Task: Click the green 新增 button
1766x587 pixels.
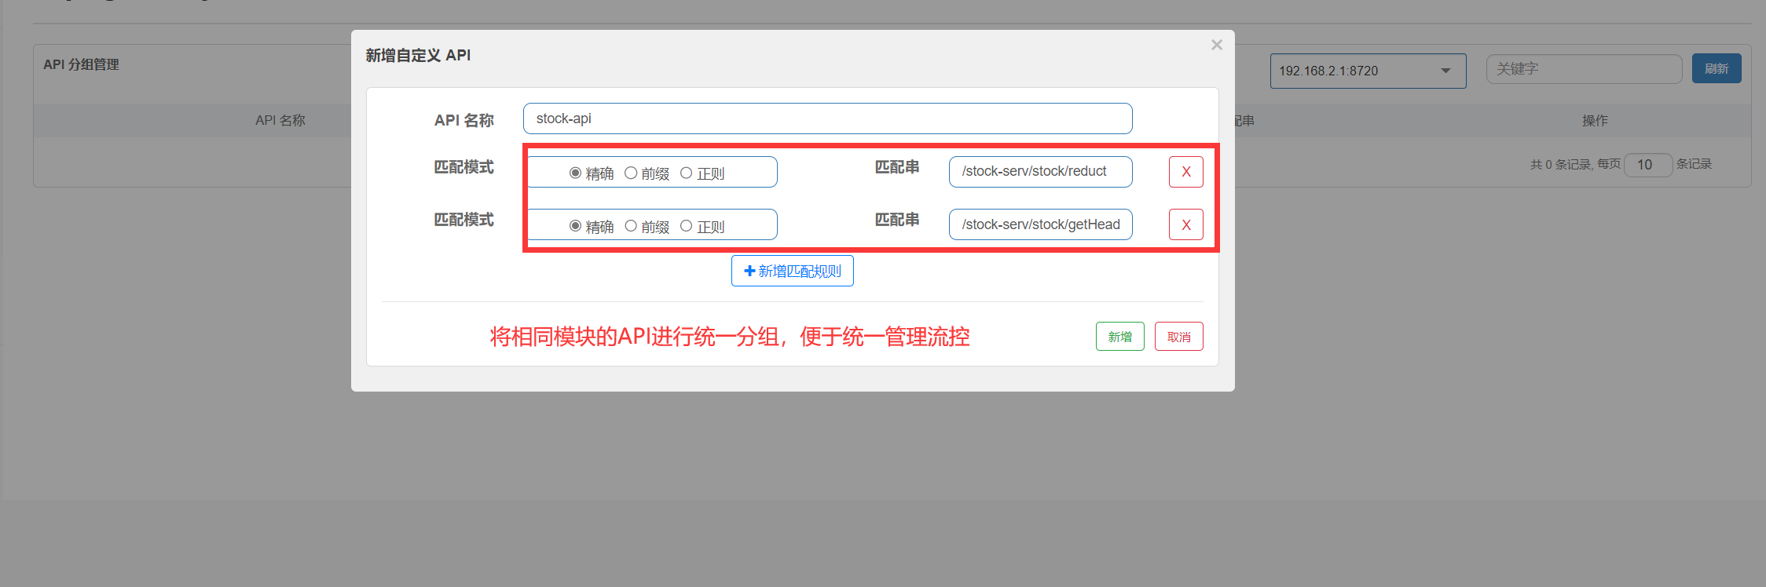Action: (x=1119, y=337)
